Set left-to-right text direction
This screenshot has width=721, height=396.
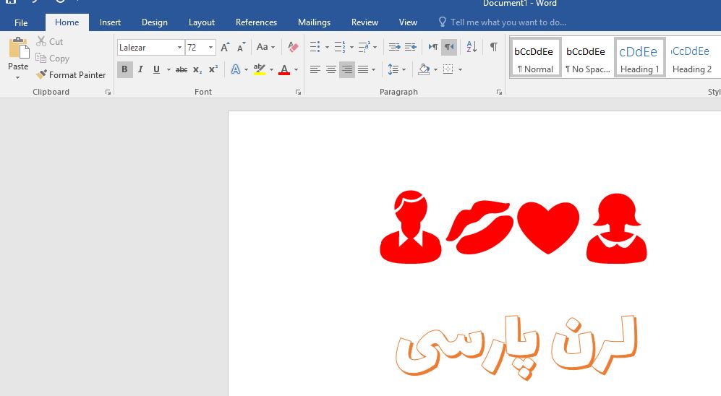(432, 47)
